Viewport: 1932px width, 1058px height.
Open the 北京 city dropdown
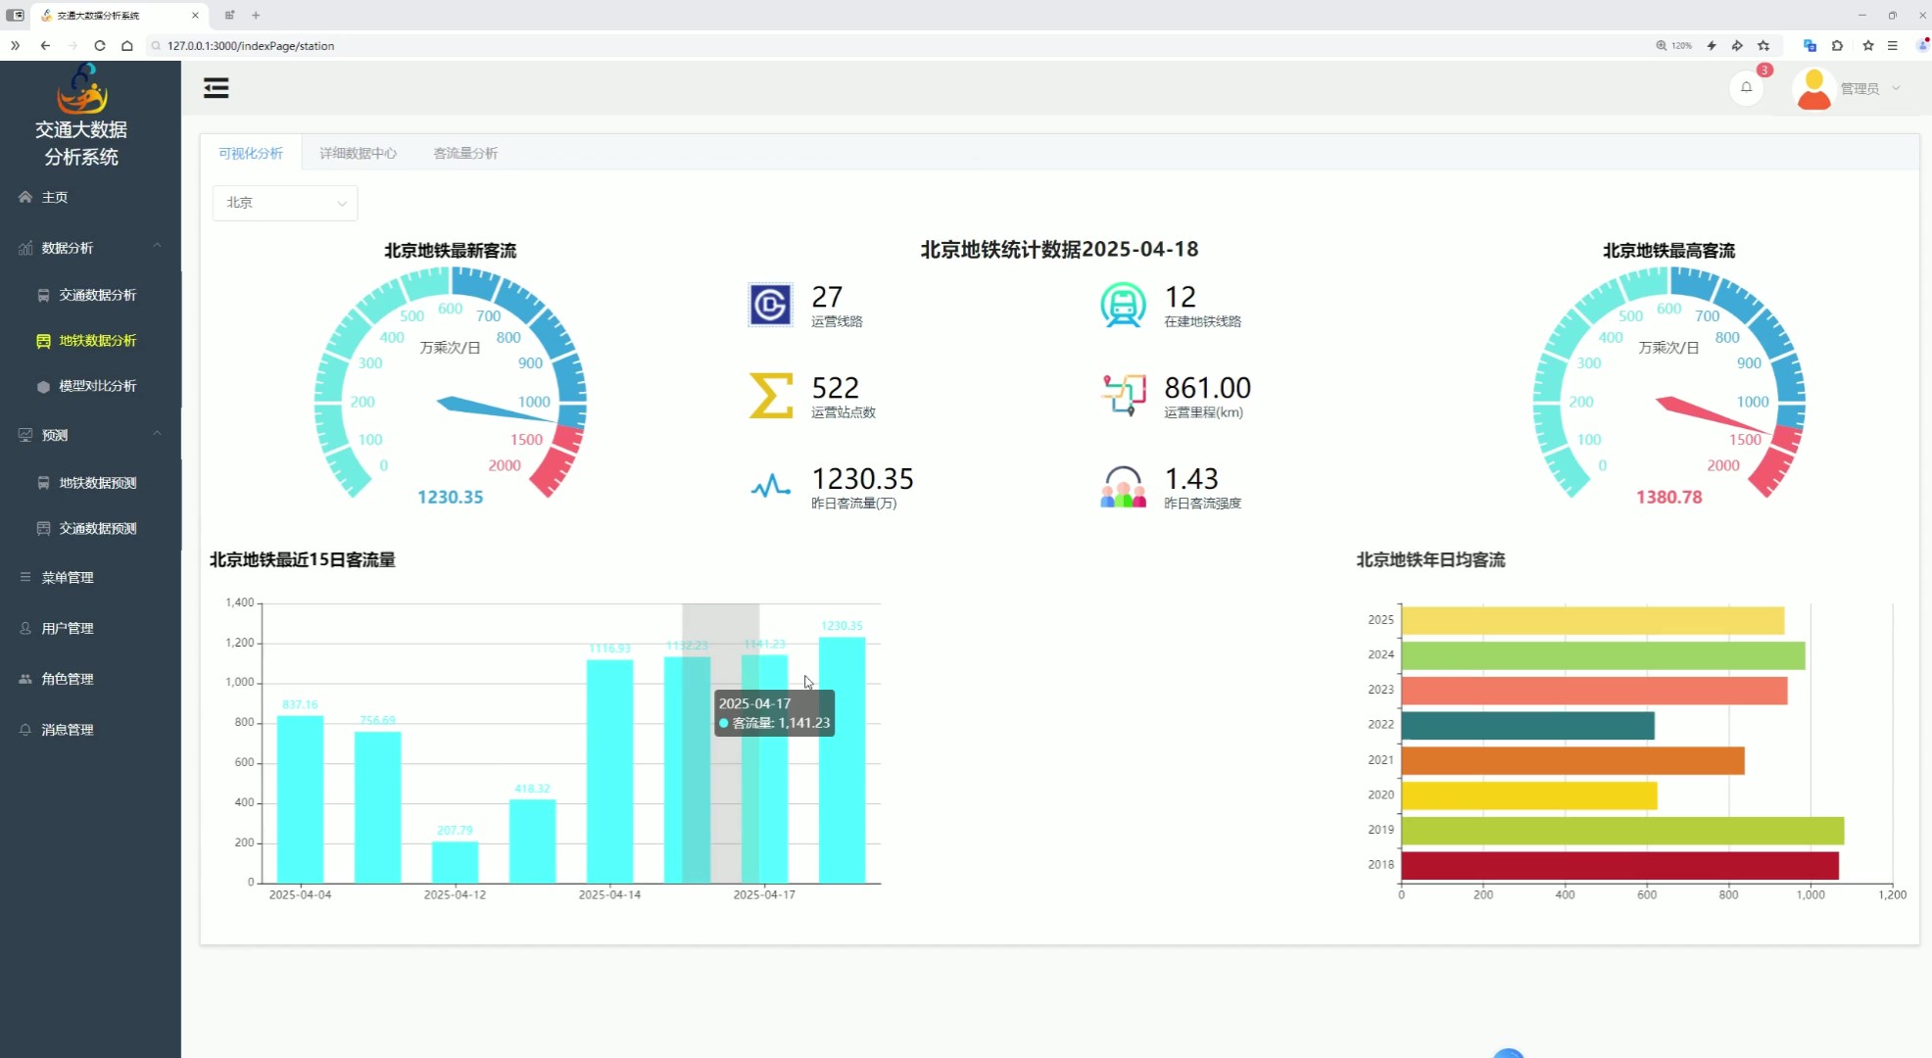click(284, 203)
